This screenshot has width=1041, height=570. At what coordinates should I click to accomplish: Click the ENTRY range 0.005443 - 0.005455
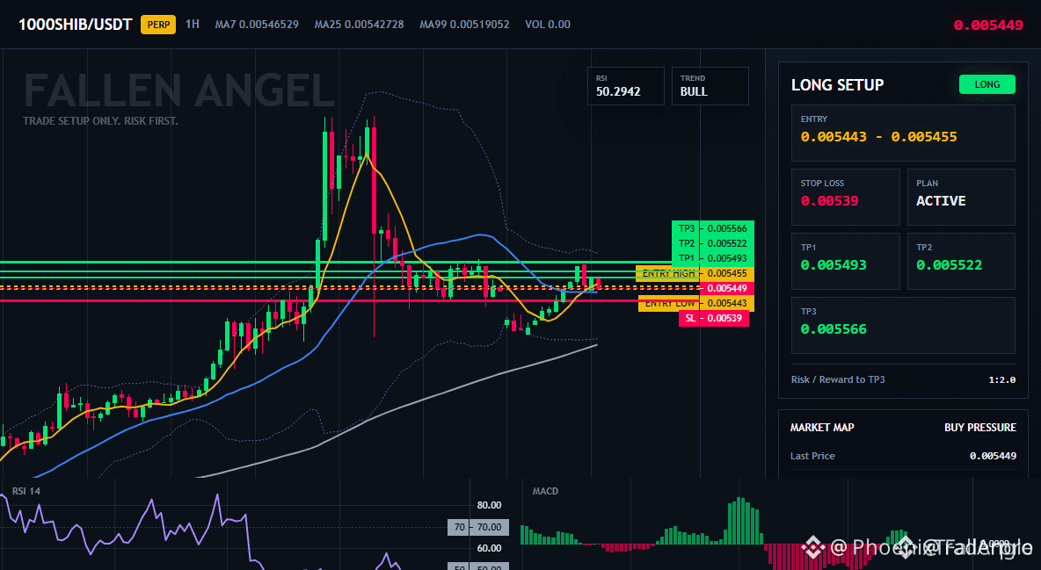878,137
